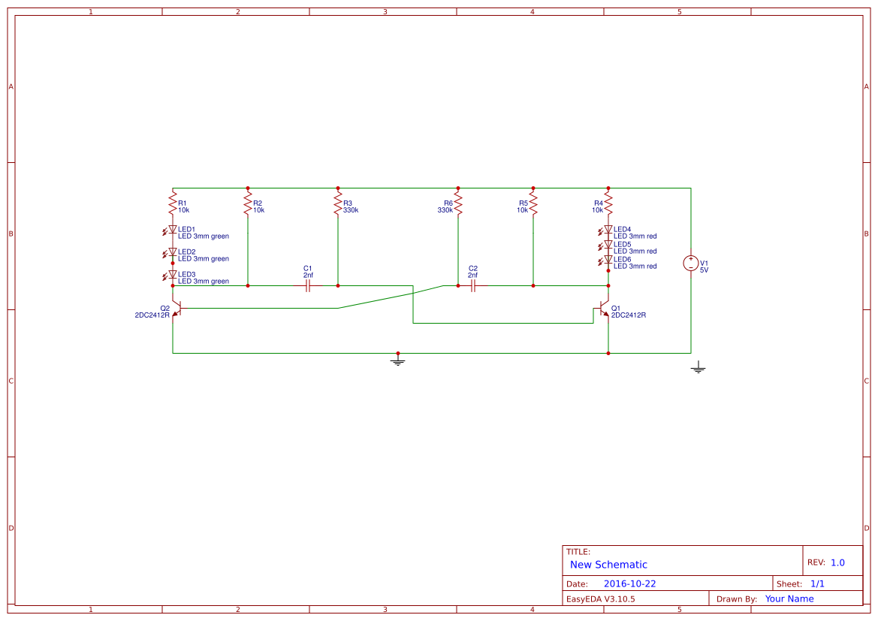Select LED6 red diode symbol
Viewport: 878px width, 621px height.
coord(605,261)
